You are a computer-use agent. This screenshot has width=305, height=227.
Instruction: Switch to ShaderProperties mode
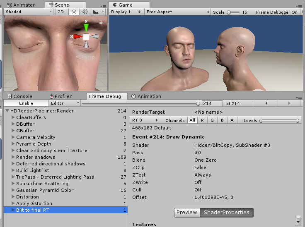coord(227,213)
